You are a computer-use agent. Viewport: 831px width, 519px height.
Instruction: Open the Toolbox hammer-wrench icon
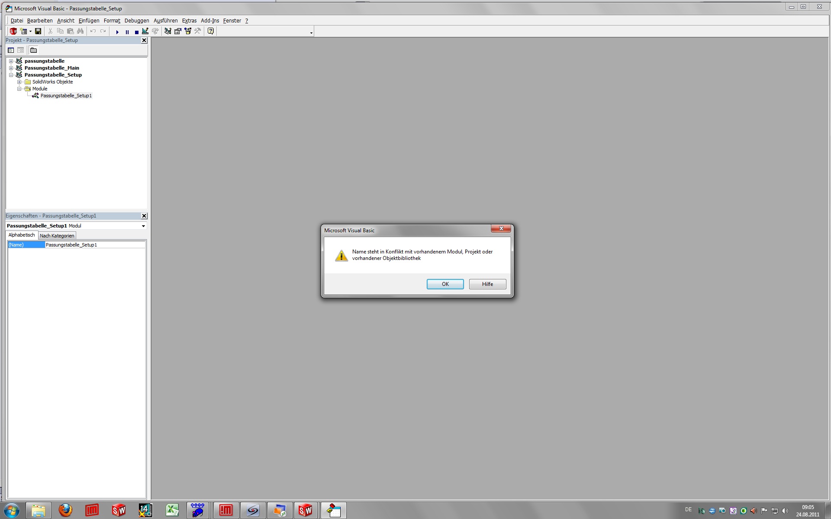tap(197, 31)
